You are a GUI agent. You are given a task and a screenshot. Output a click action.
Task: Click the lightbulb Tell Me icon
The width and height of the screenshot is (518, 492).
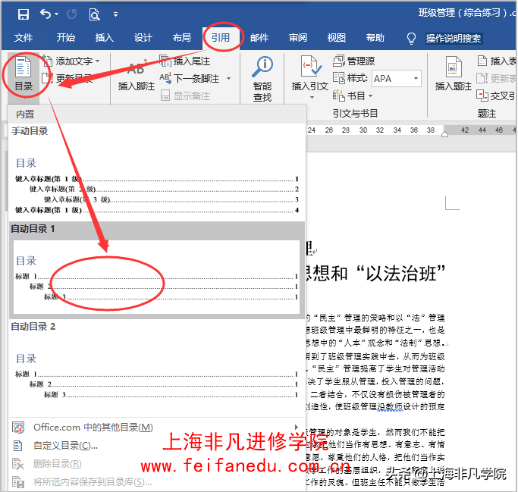tap(411, 39)
